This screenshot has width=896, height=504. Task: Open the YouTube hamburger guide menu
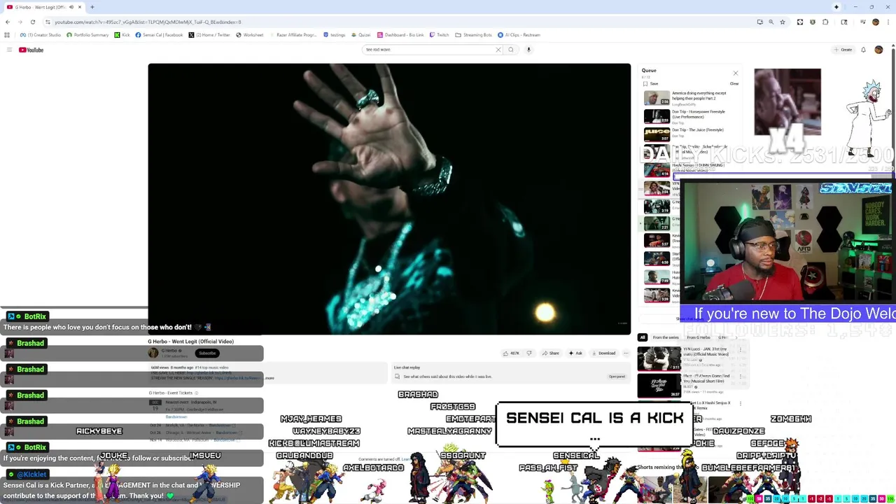click(9, 50)
